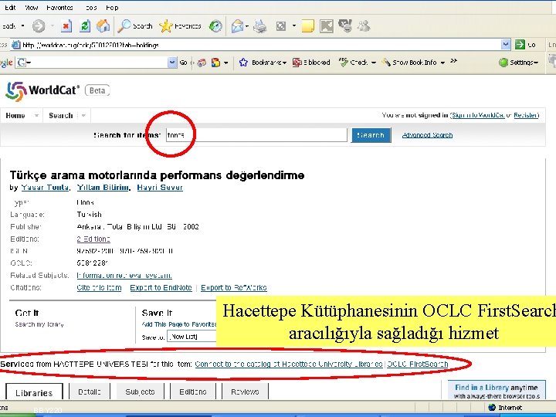
Task: Click the Google toolbar colored squares icon
Action: tap(215, 63)
